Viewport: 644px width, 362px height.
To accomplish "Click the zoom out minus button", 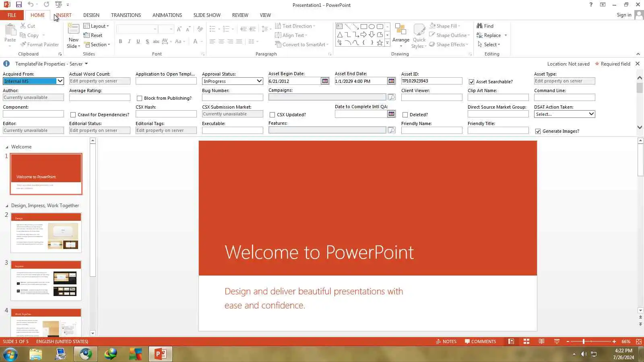I will [x=568, y=341].
